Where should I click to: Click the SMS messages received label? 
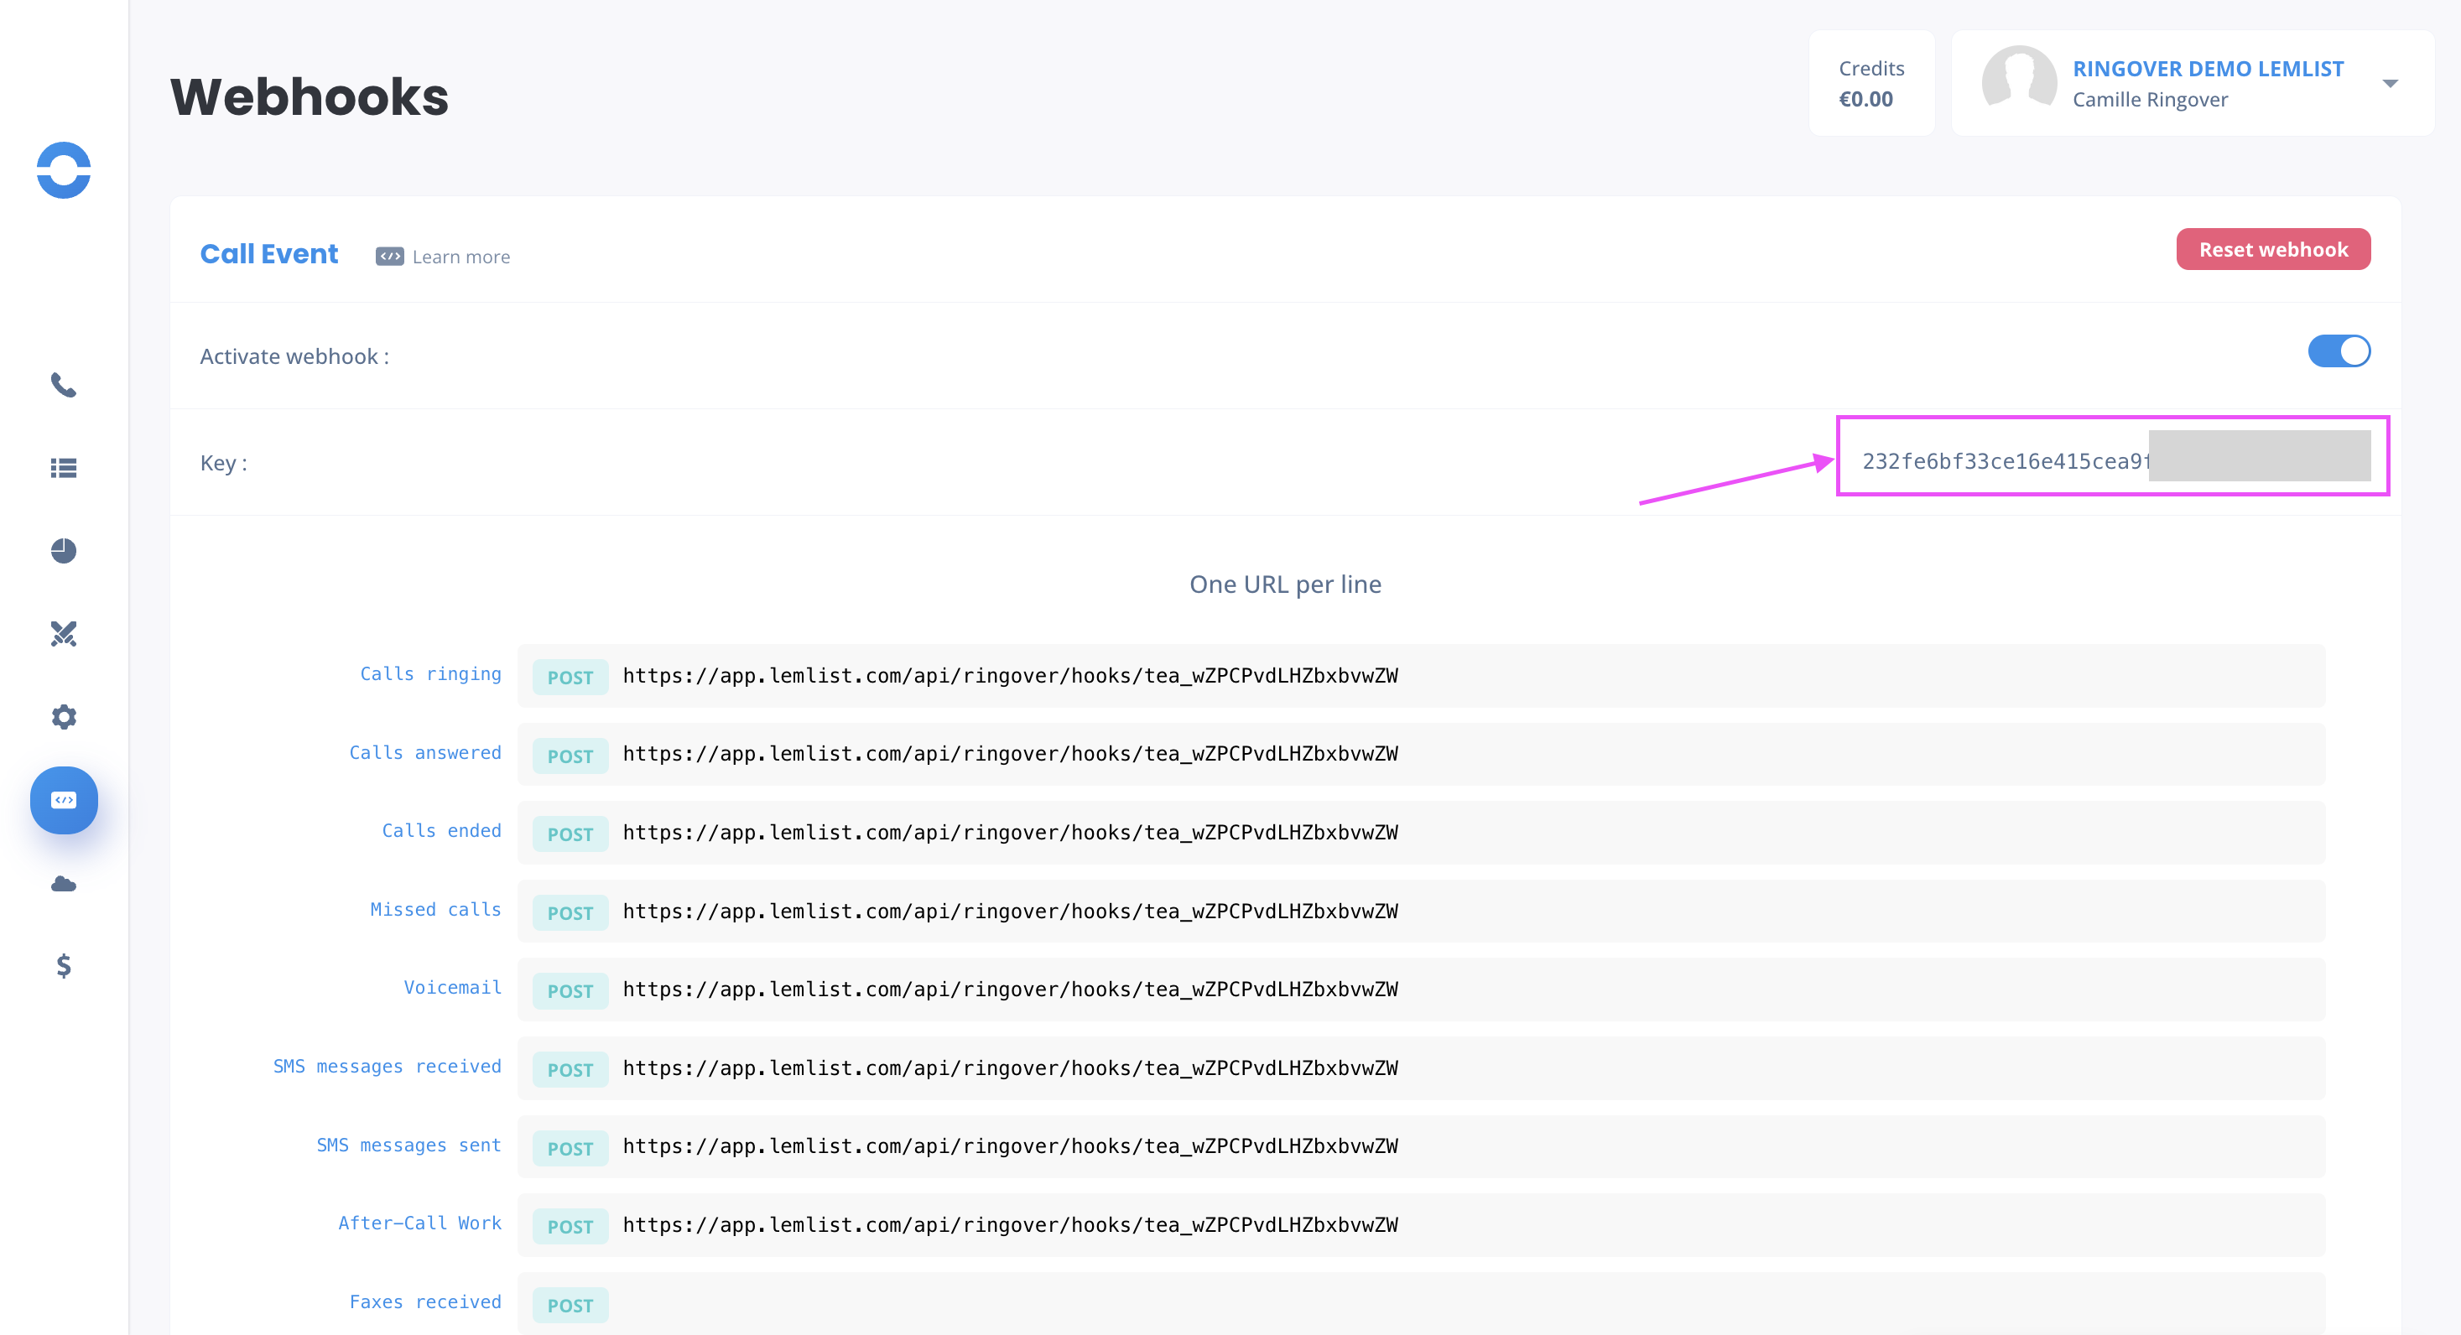(387, 1067)
